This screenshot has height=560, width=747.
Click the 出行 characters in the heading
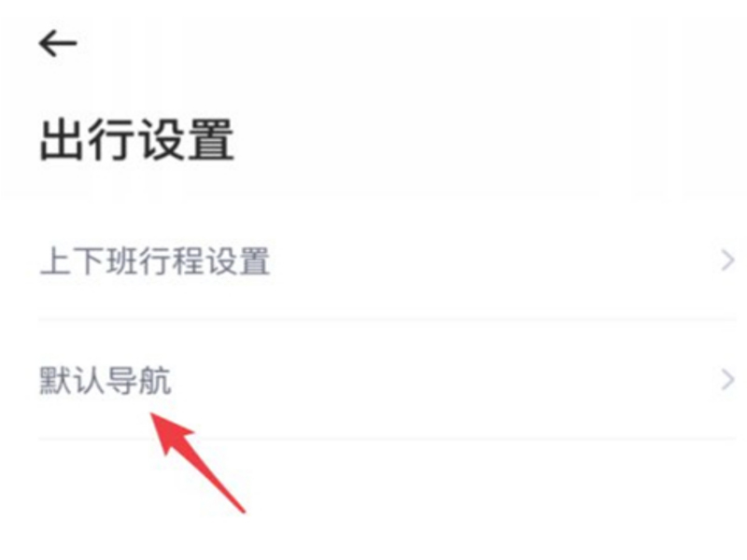point(88,140)
